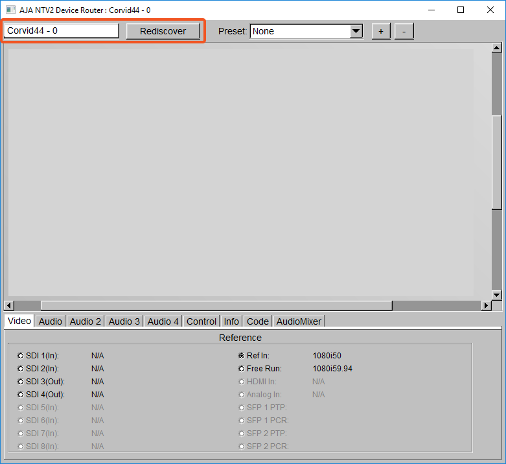Click the vertical scrollbar down arrow
Screen dimensions: 506x464
point(497,295)
